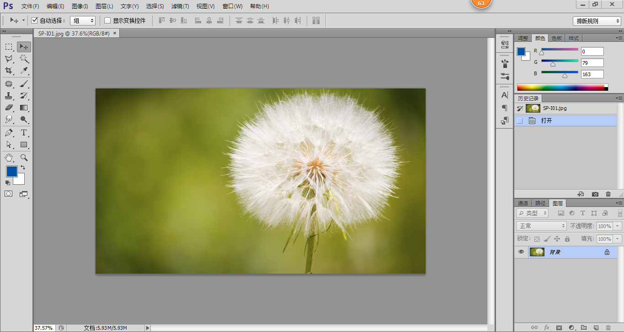Click the camera icon in History panel
Screen dimensions: 624x332
click(x=595, y=194)
